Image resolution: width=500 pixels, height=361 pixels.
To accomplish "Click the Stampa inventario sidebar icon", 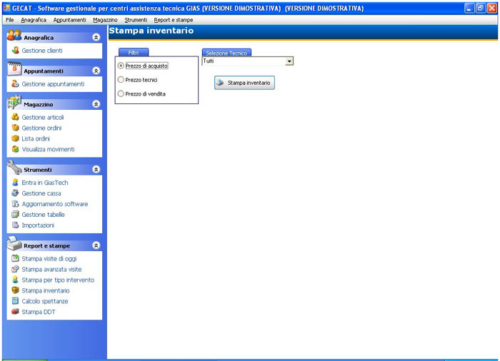I will pyautogui.click(x=15, y=290).
